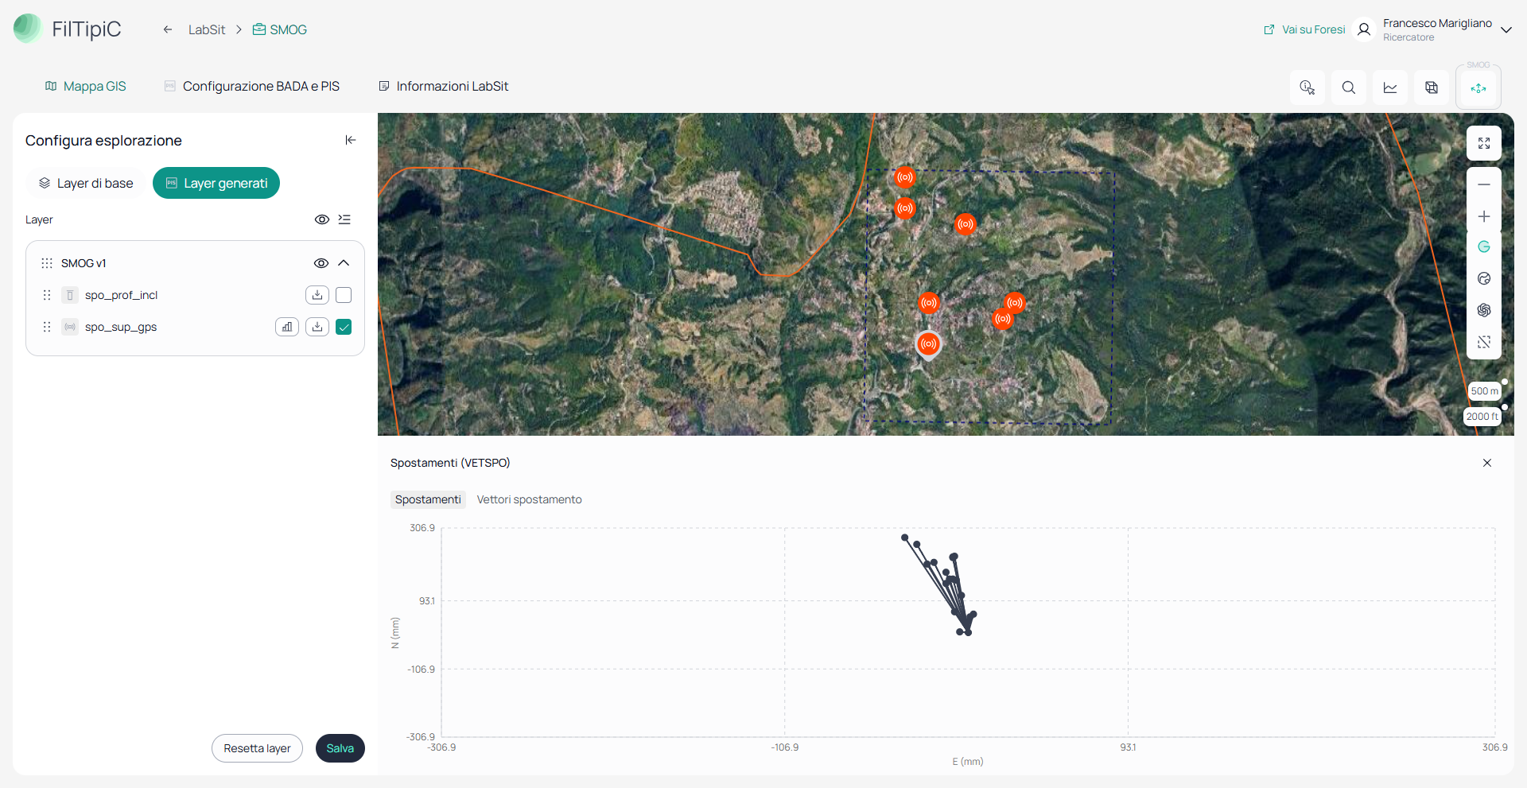
Task: Open the SMOG tool icon button
Action: click(1478, 88)
